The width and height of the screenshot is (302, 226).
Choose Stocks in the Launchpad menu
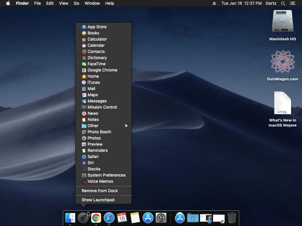(104, 169)
